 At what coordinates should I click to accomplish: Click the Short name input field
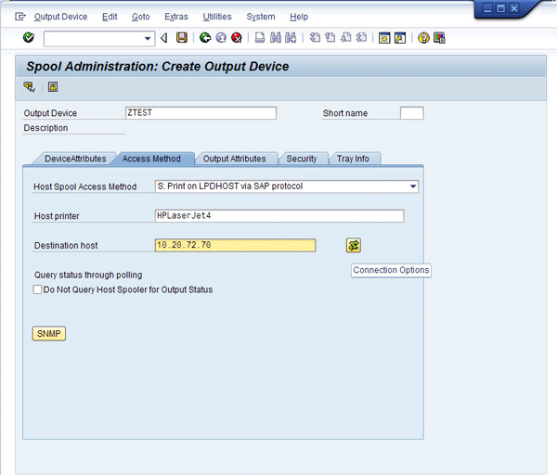pyautogui.click(x=411, y=113)
